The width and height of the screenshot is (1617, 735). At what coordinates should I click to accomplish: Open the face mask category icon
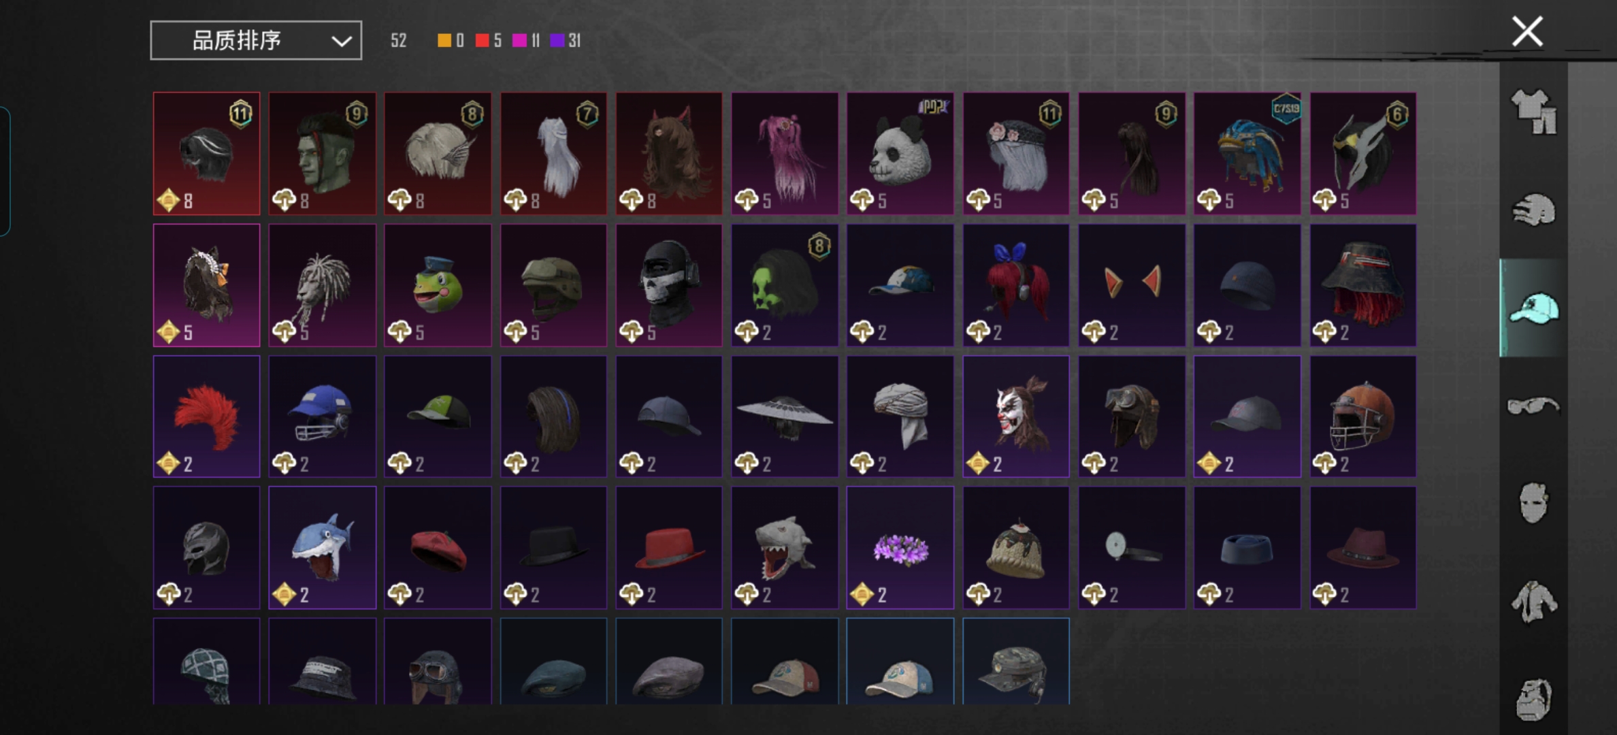click(x=1534, y=503)
